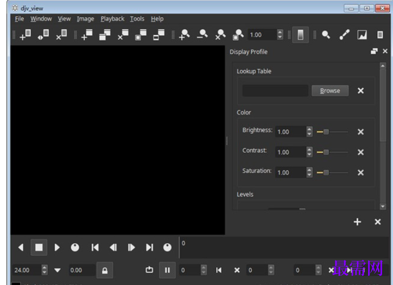Float the Display Profile panel
The width and height of the screenshot is (393, 285).
(374, 51)
